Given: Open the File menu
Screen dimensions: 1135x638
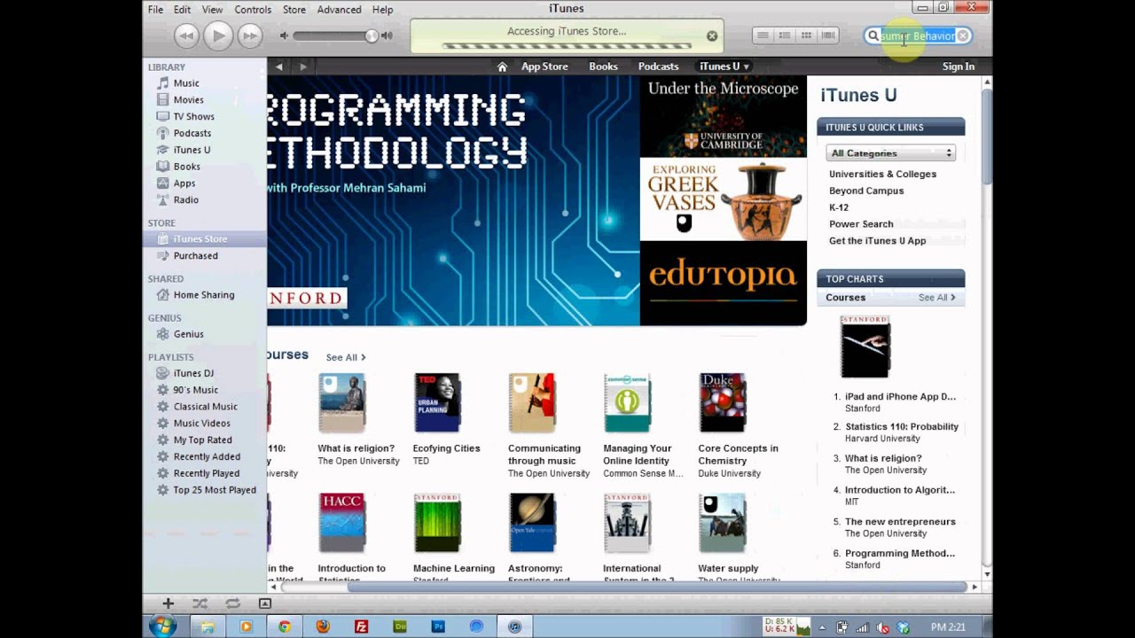Looking at the screenshot, I should (x=155, y=10).
